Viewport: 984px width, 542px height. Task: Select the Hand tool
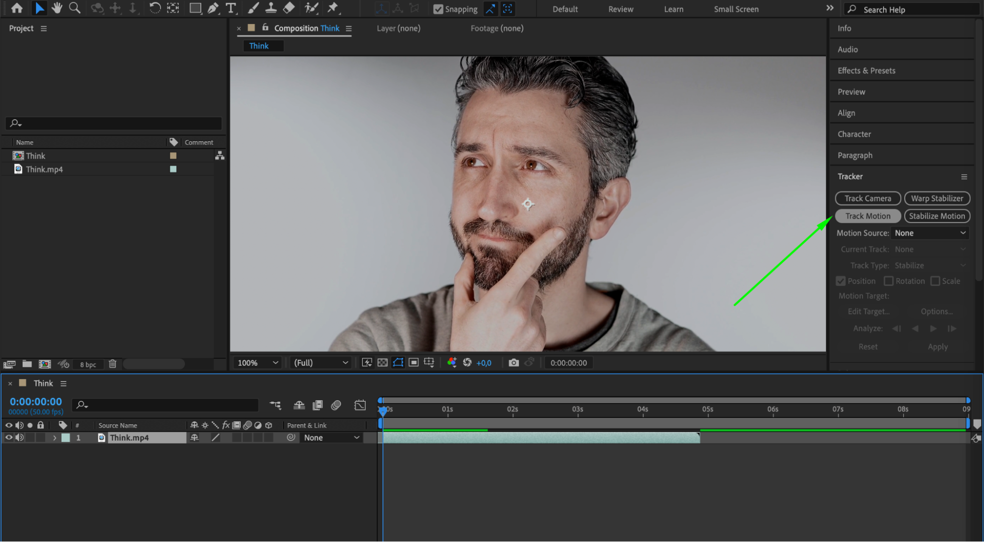pyautogui.click(x=57, y=8)
